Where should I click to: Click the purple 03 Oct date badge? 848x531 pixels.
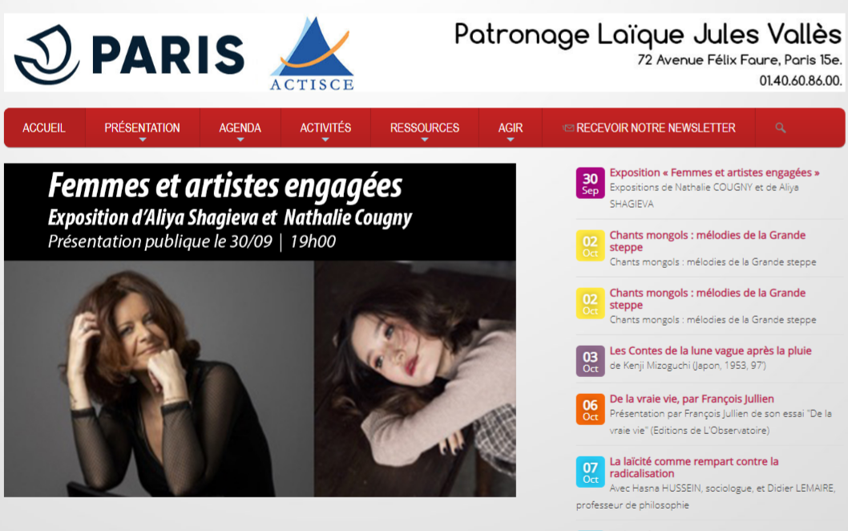[590, 361]
